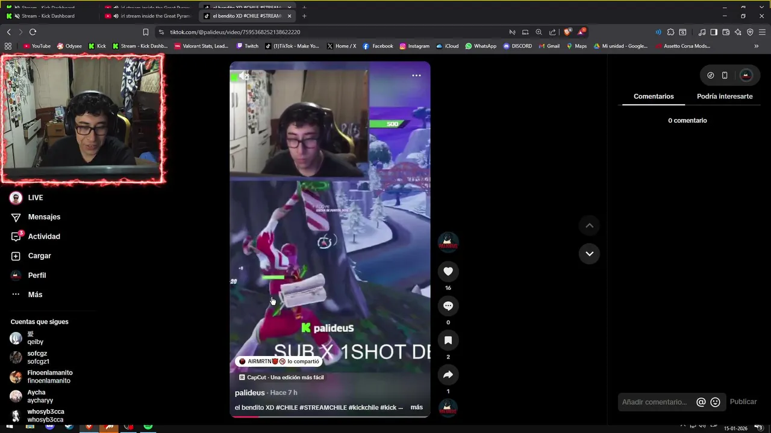Click the video progress bar
Viewport: 771px width, 433px height.
click(x=329, y=416)
